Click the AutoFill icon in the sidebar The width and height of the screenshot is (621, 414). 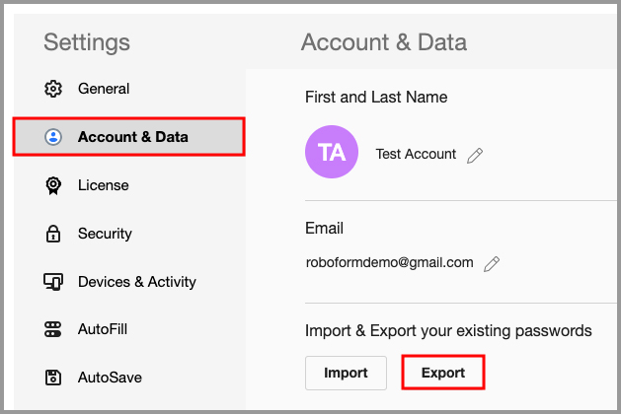[54, 329]
